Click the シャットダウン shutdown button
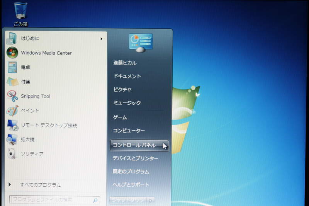 tap(128, 201)
